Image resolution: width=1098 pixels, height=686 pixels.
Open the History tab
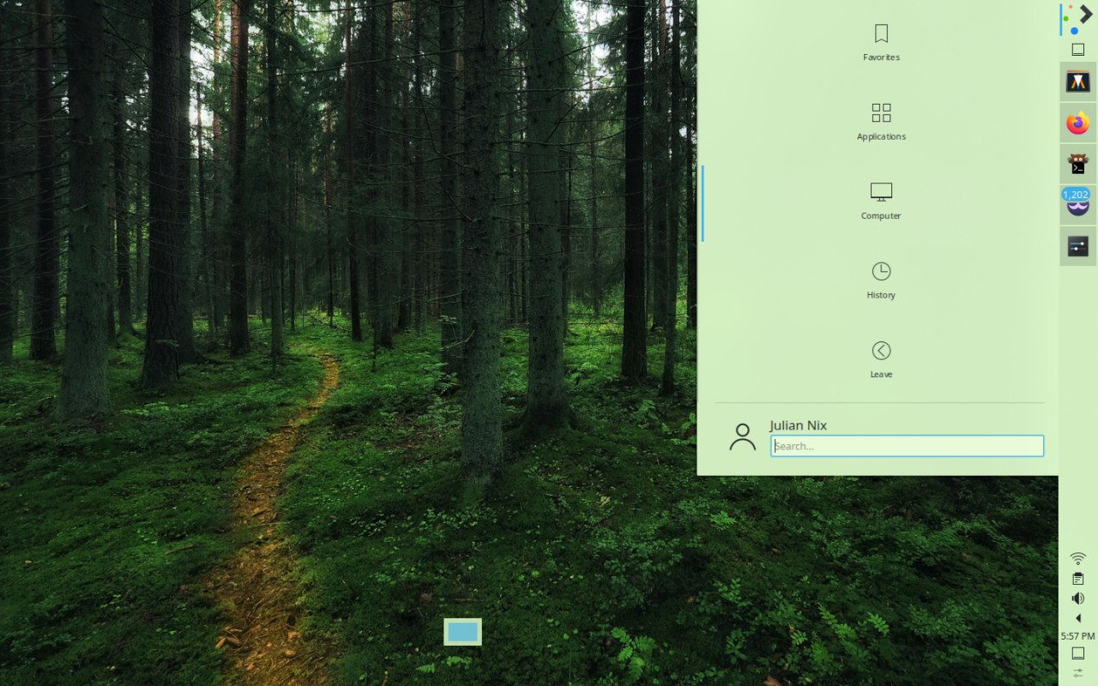pyautogui.click(x=881, y=281)
